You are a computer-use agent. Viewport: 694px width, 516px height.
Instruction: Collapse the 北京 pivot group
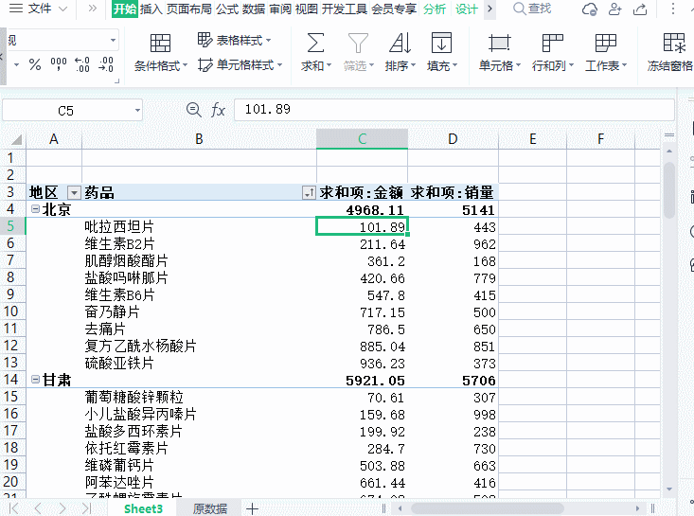(x=35, y=209)
